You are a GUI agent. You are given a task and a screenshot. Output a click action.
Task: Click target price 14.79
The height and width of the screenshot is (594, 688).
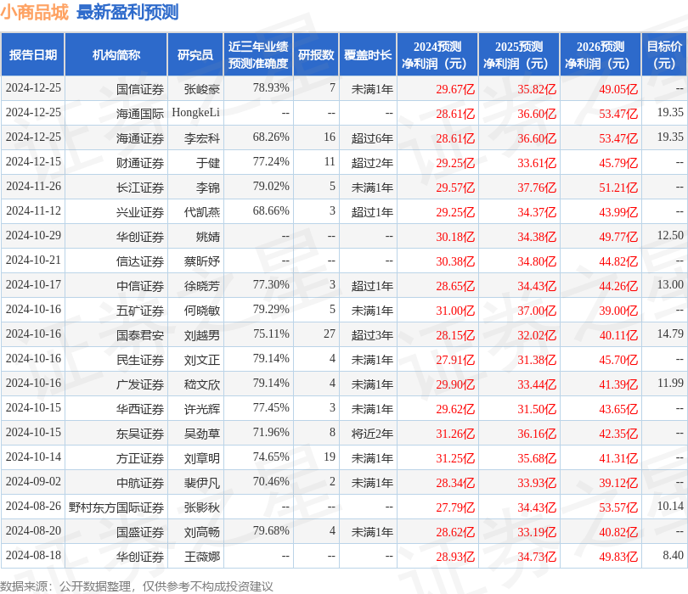670,334
